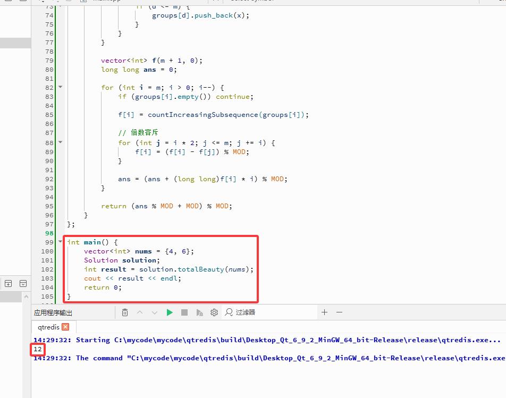The image size is (506, 398).
Task: Collapse the for loop at line 82
Action: (x=60, y=87)
